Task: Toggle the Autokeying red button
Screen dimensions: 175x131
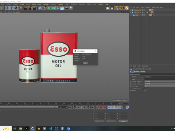Action: pyautogui.click(x=101, y=107)
